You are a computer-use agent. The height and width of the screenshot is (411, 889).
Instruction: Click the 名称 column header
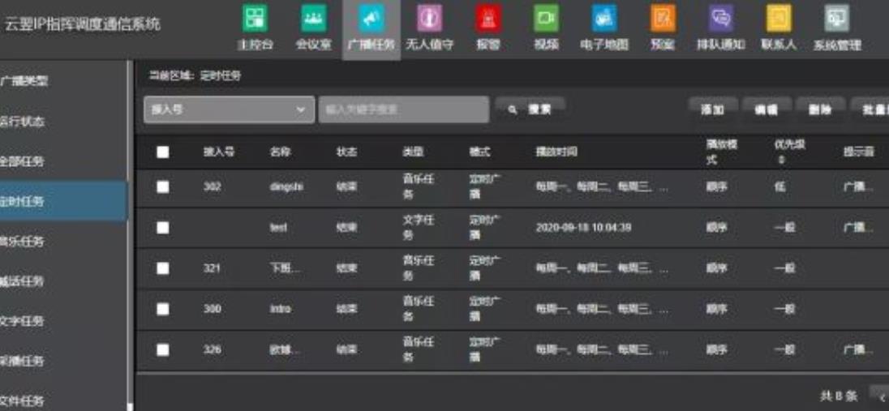coord(280,152)
